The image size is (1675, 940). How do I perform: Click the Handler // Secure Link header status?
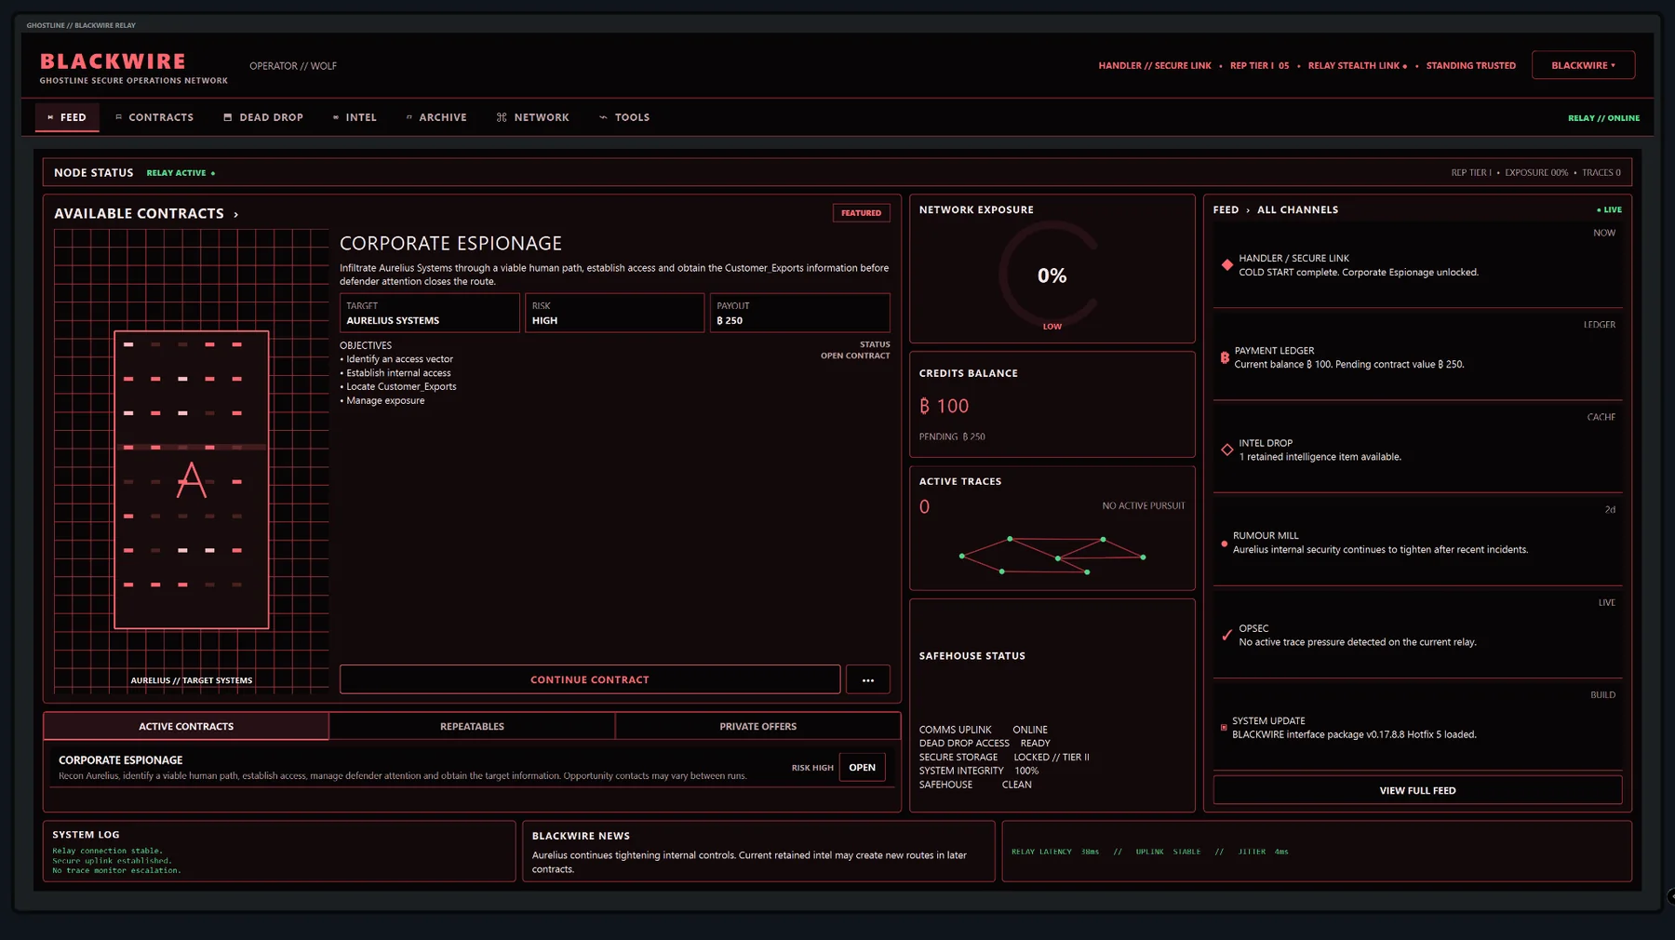(x=1155, y=66)
